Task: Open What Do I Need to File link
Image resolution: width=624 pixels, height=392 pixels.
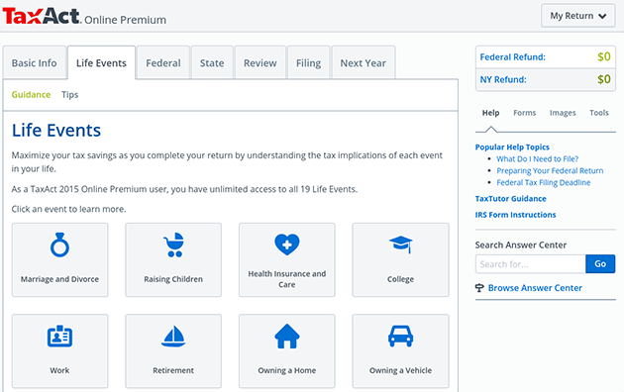Action: coord(537,159)
